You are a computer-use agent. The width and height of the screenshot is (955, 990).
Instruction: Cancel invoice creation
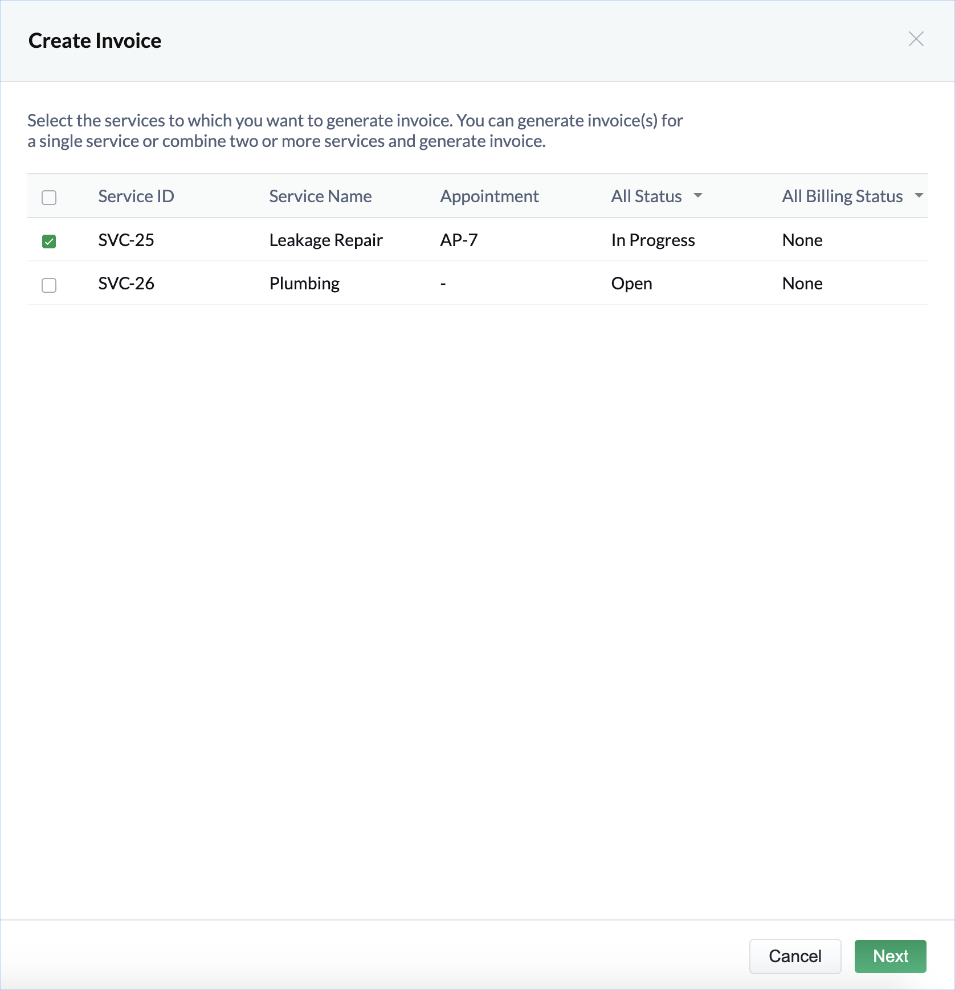pyautogui.click(x=794, y=956)
